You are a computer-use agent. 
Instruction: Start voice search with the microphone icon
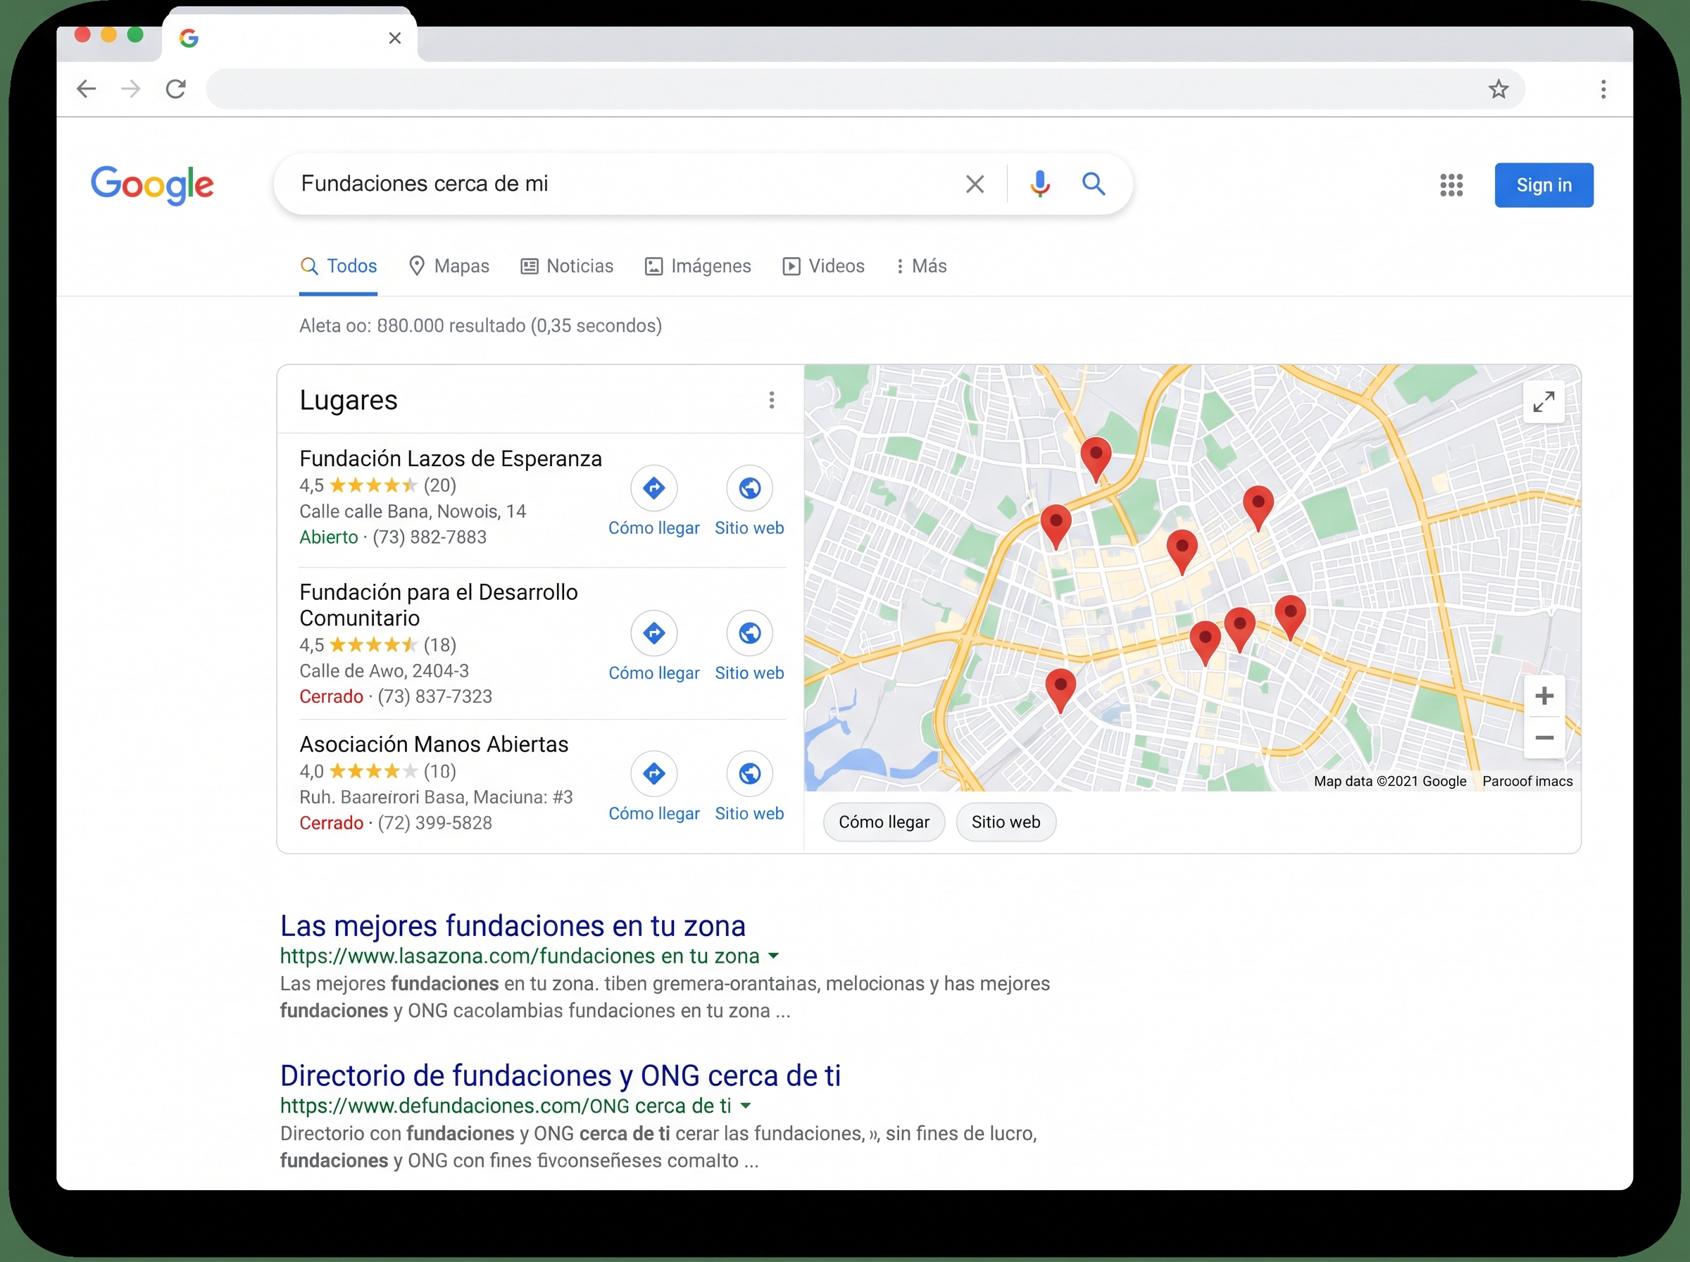[1039, 184]
